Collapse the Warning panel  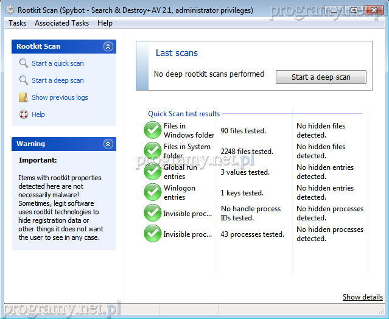(108, 144)
